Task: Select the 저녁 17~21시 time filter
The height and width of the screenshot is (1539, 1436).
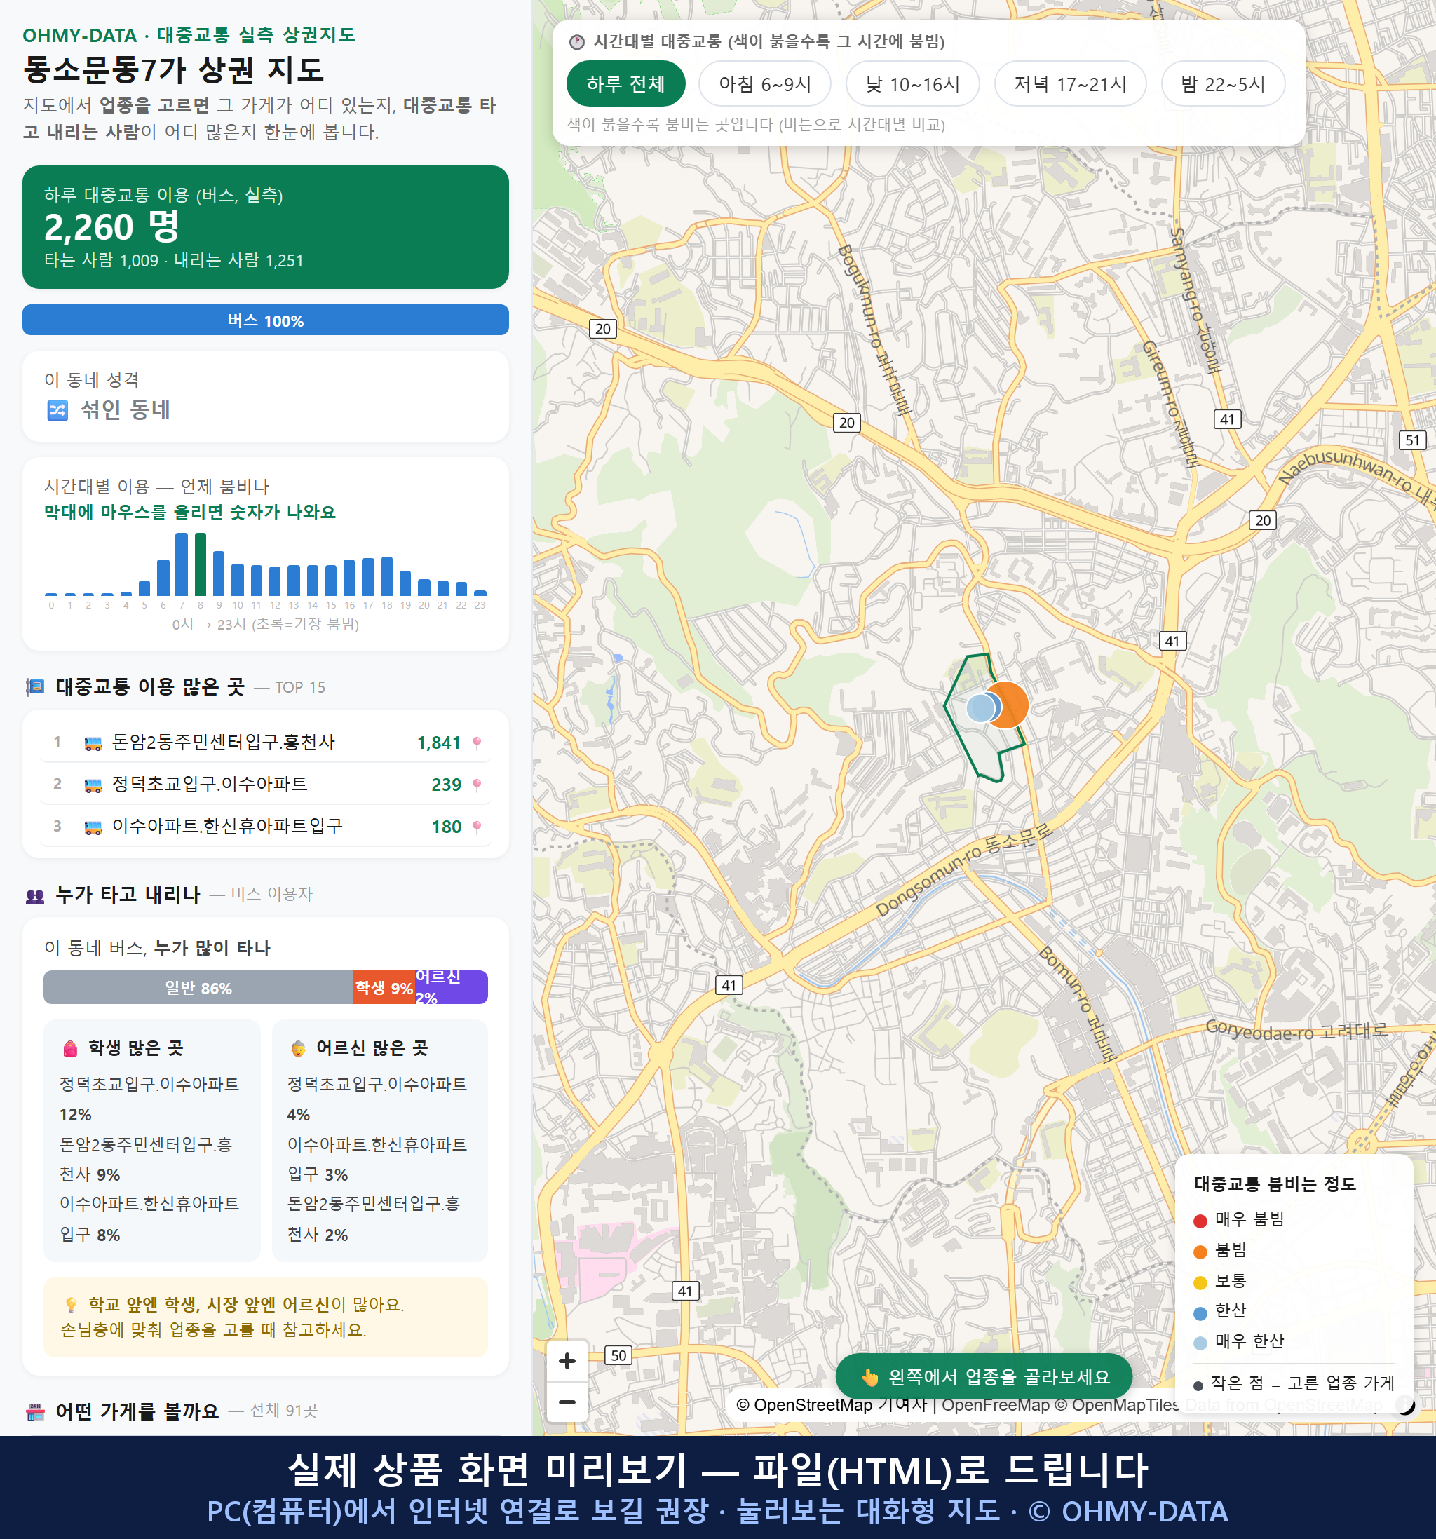Action: tap(1070, 83)
